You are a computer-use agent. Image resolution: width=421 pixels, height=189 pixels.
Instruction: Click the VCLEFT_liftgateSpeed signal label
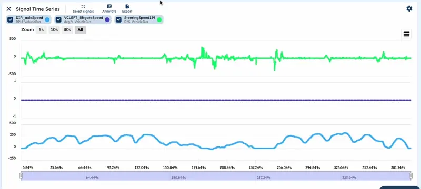[84, 18]
